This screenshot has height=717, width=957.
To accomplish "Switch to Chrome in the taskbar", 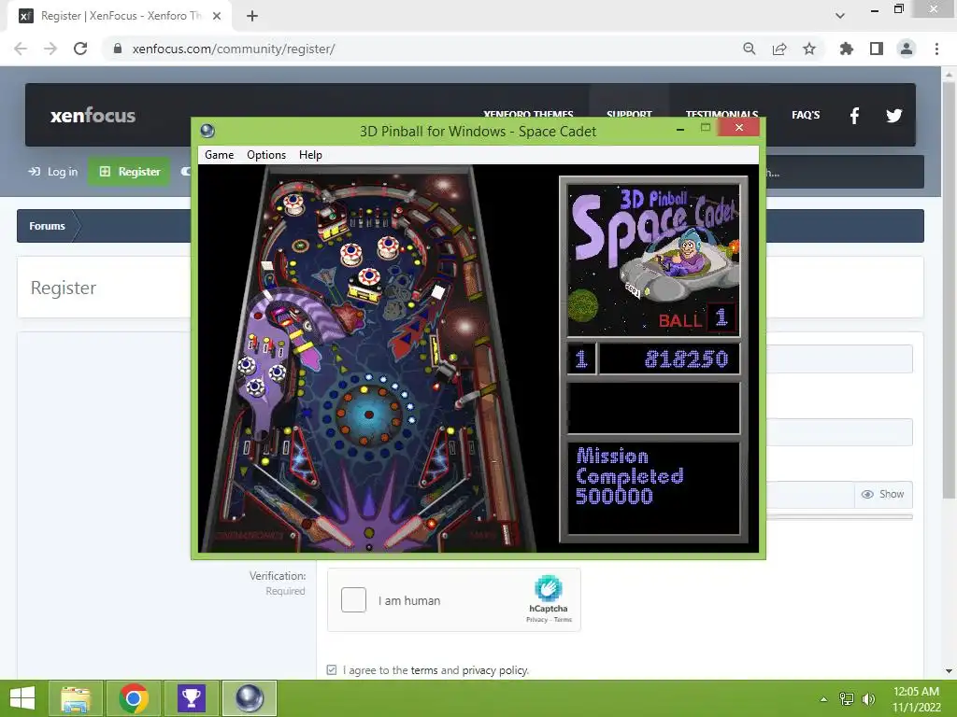I will coord(134,698).
